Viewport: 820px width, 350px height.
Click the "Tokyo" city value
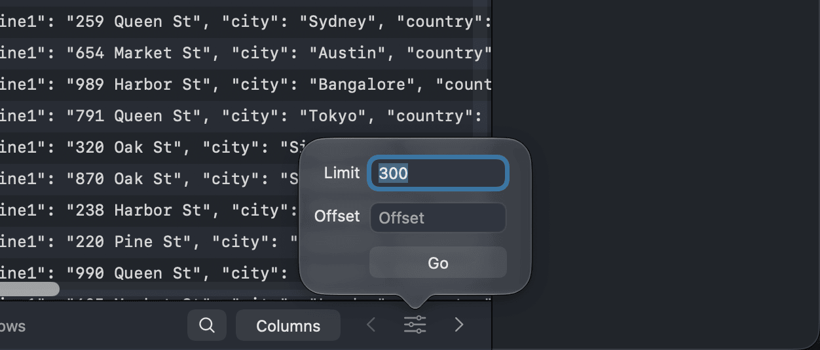point(336,116)
